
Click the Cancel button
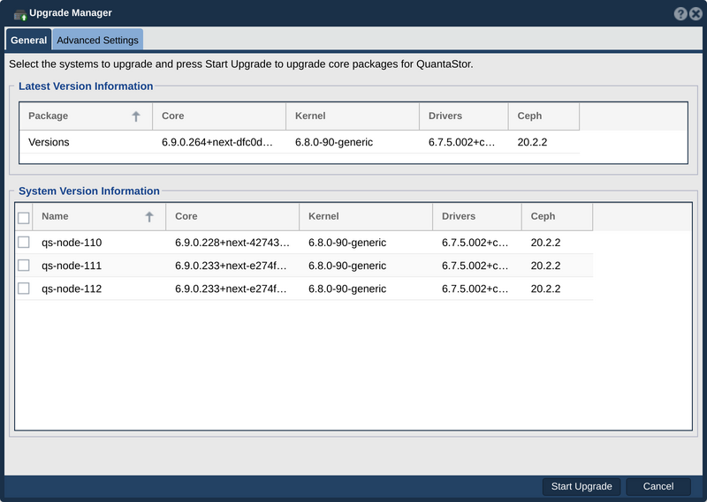coord(658,486)
